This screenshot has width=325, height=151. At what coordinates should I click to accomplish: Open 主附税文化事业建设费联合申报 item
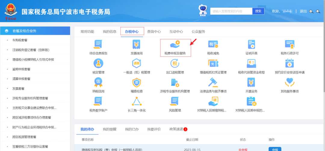(x=35, y=108)
